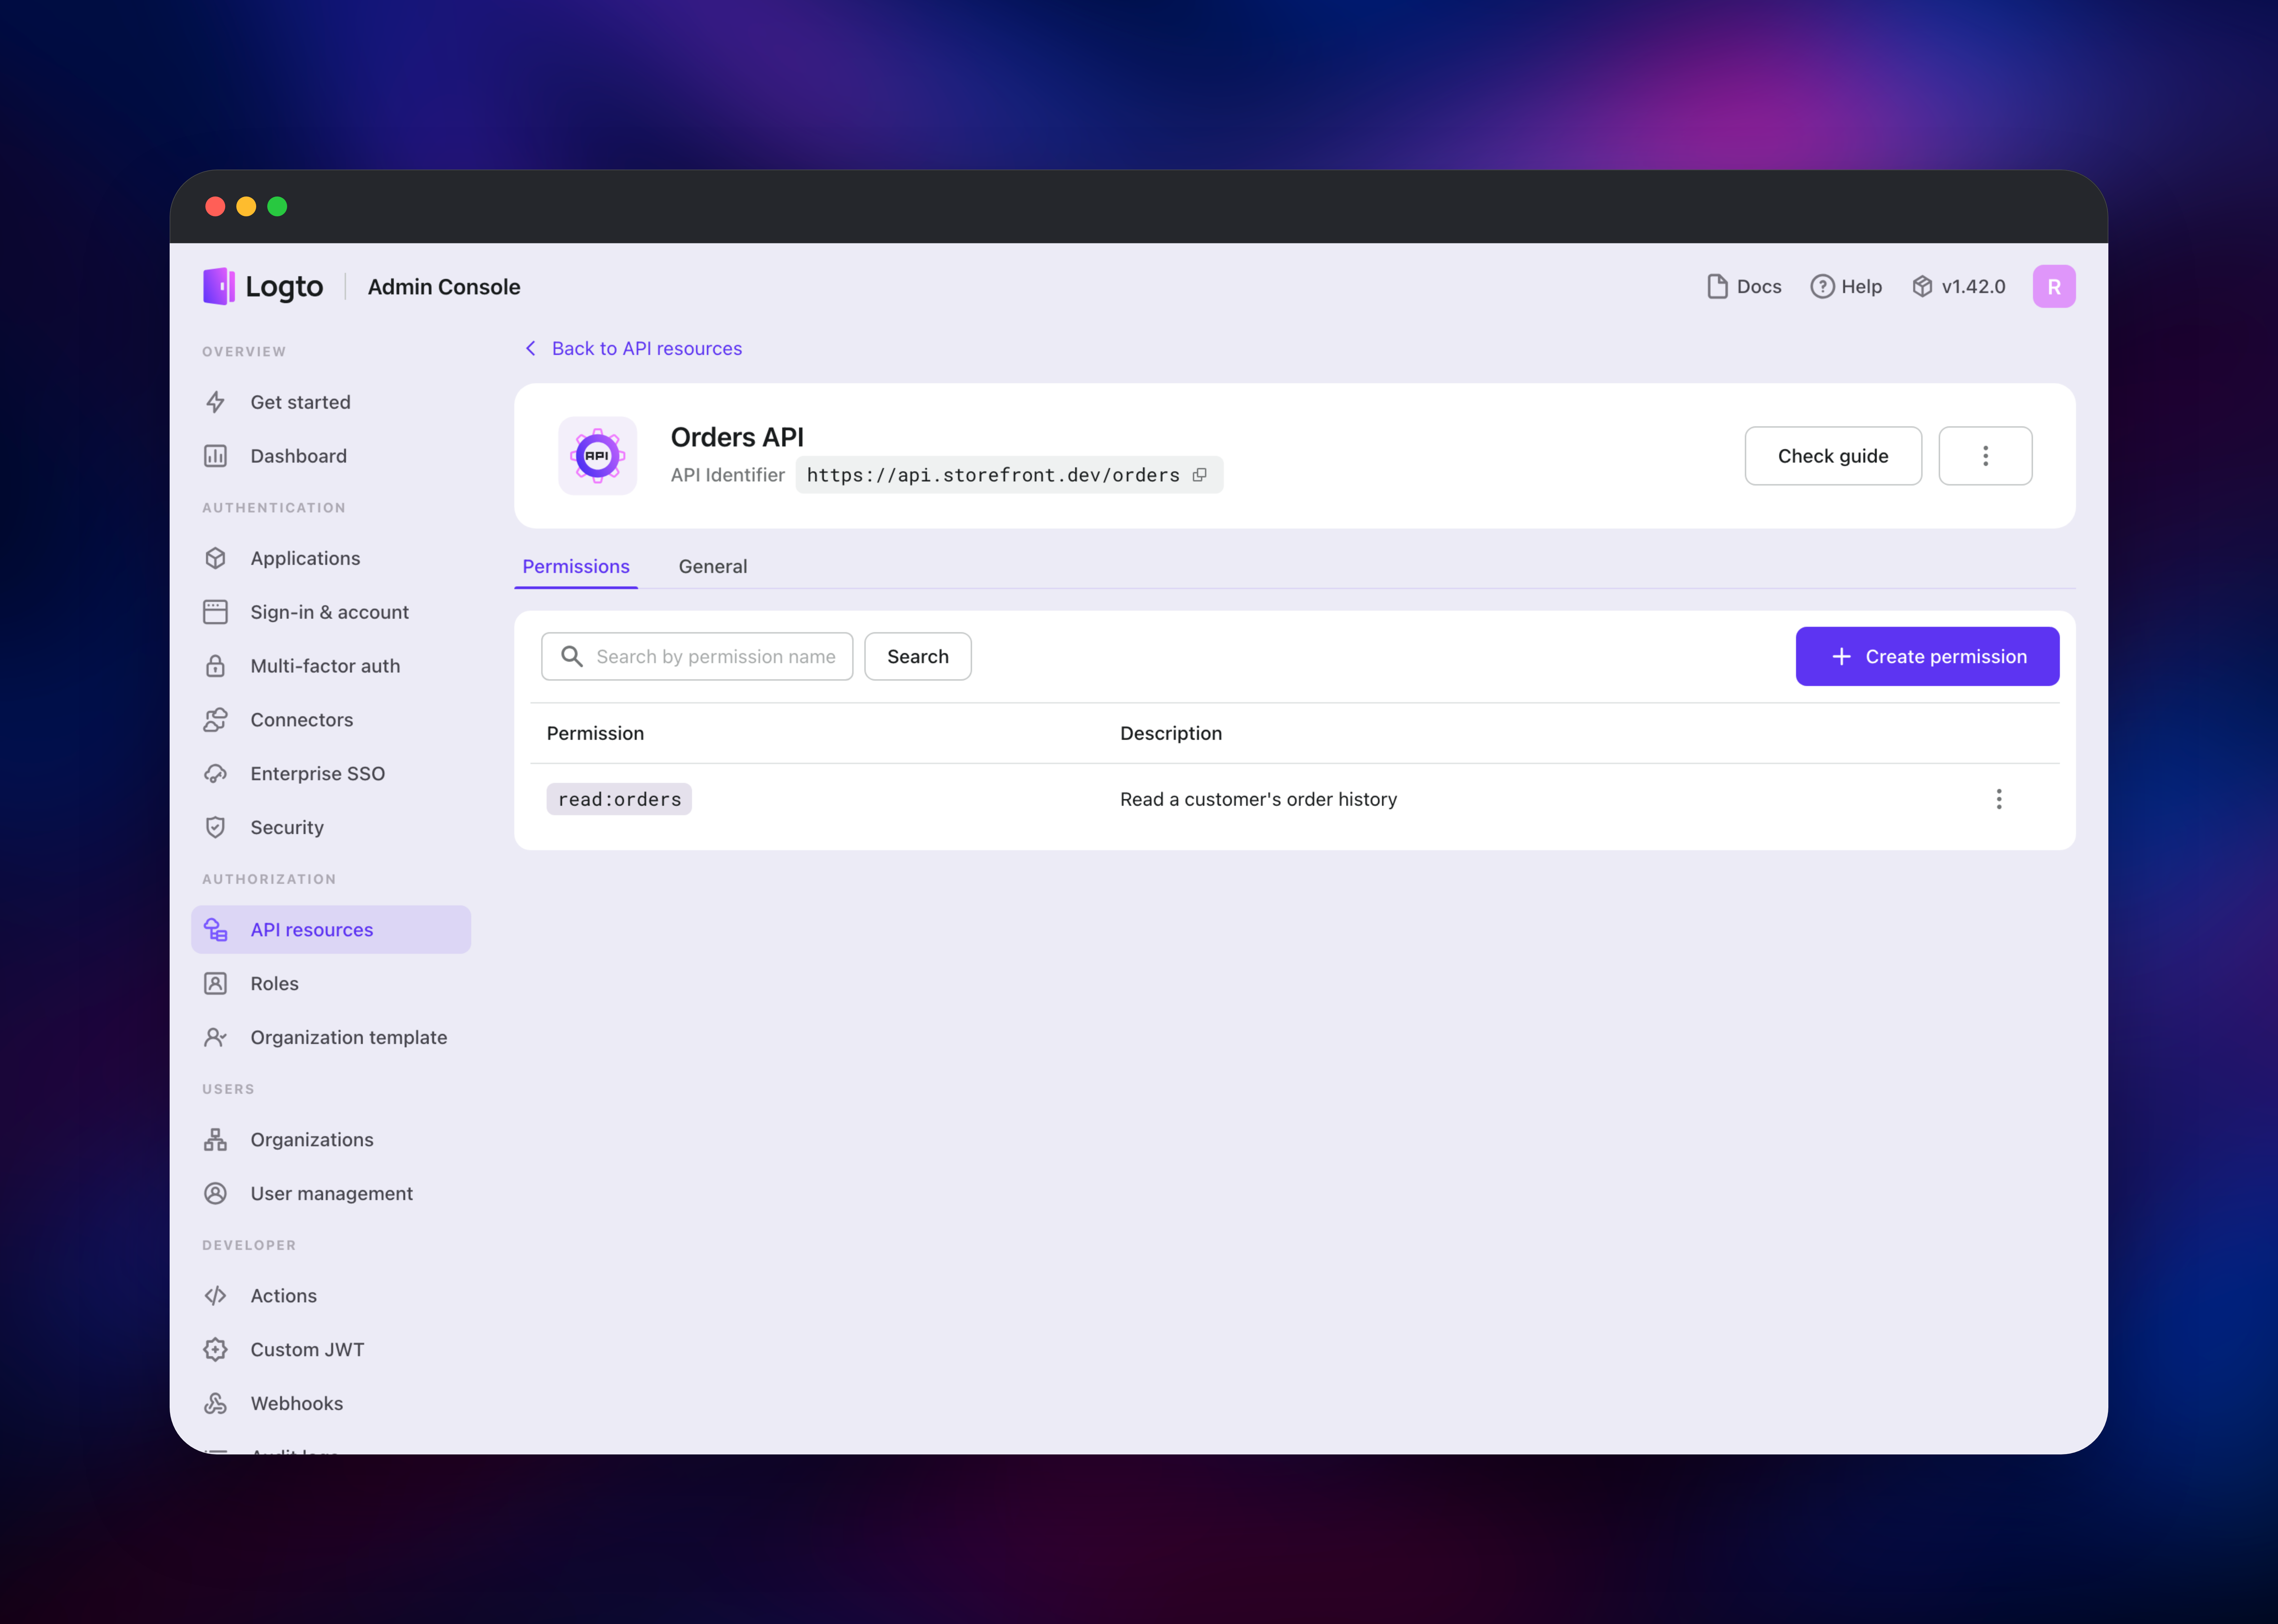Click the Organizations hierarchy icon
The image size is (2278, 1624).
[x=215, y=1140]
